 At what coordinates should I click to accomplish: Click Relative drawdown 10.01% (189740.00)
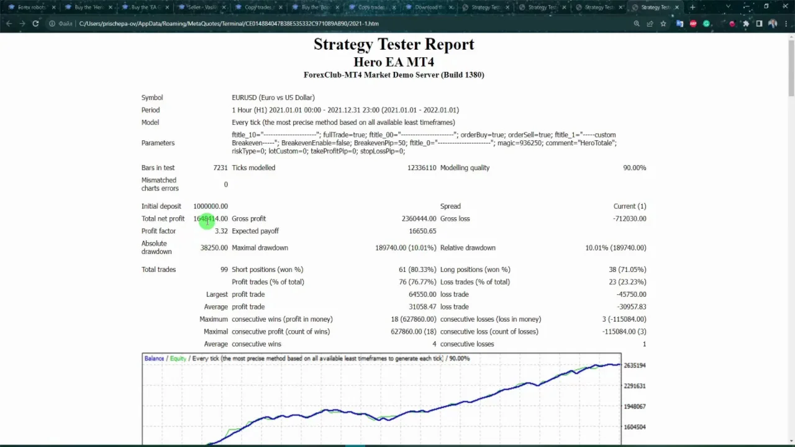coord(616,248)
